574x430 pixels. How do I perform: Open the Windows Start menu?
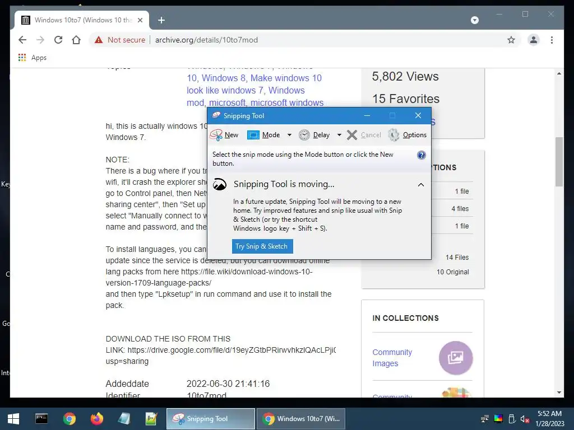point(13,419)
